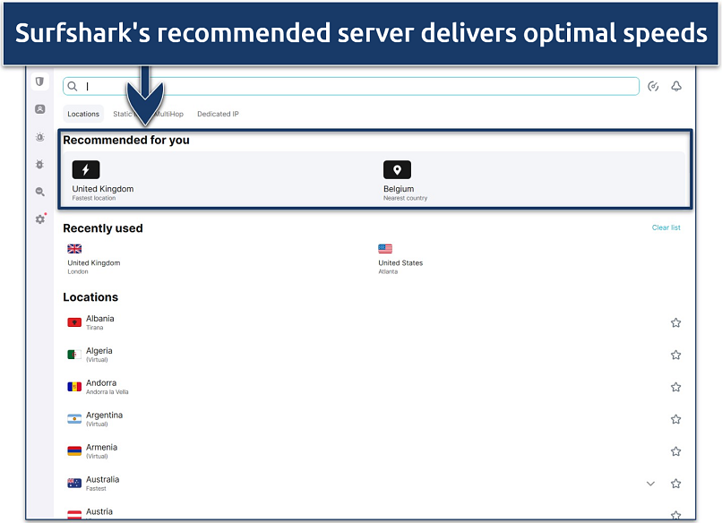
Task: Favorite Albania using its star toggle
Action: click(x=676, y=322)
